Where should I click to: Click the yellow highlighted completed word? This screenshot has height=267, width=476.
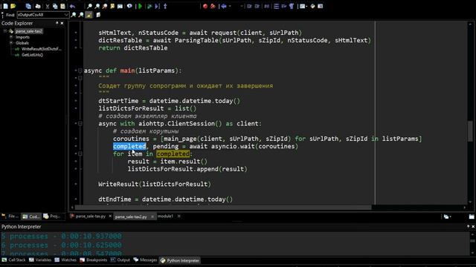click(x=173, y=154)
